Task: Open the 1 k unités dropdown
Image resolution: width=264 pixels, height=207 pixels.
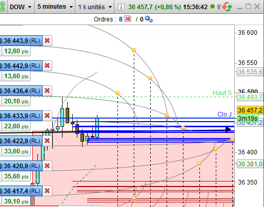Action: pyautogui.click(x=95, y=7)
